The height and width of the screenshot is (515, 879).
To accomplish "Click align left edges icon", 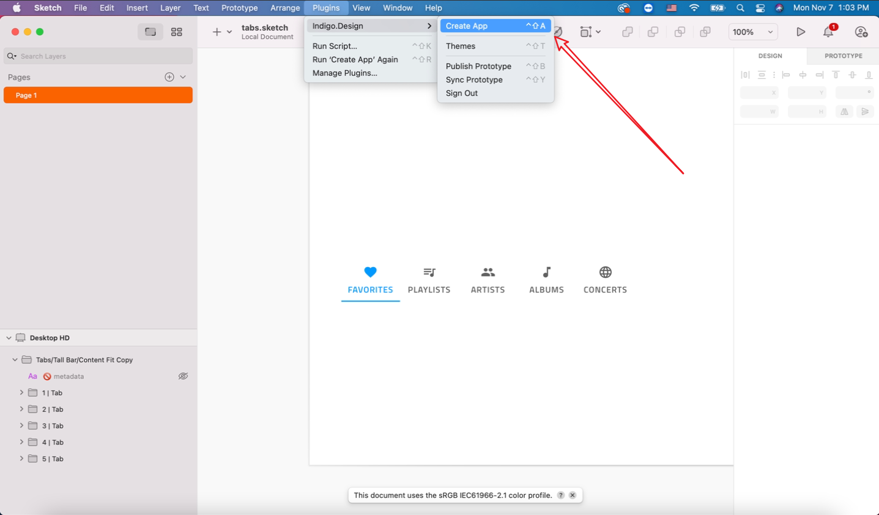I will [x=787, y=75].
